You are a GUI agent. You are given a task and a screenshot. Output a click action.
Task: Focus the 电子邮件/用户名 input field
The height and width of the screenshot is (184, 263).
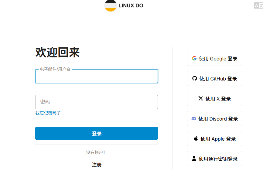point(97,76)
